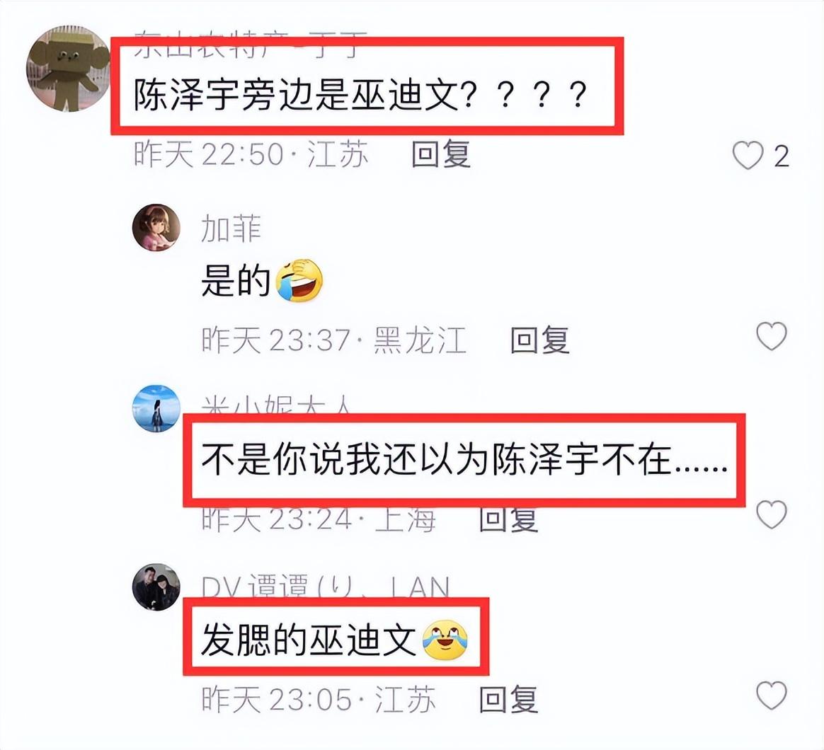Like the 发腮的巫迪文 reply

coord(772,696)
